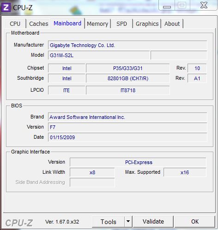218x230 pixels.
Task: Click the version text Ver. 1.67.0.x32
Action: [62, 222]
